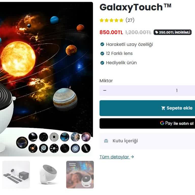Click the checkmark icon beside Hediyelik ürün
The image size is (195, 195).
(102, 63)
